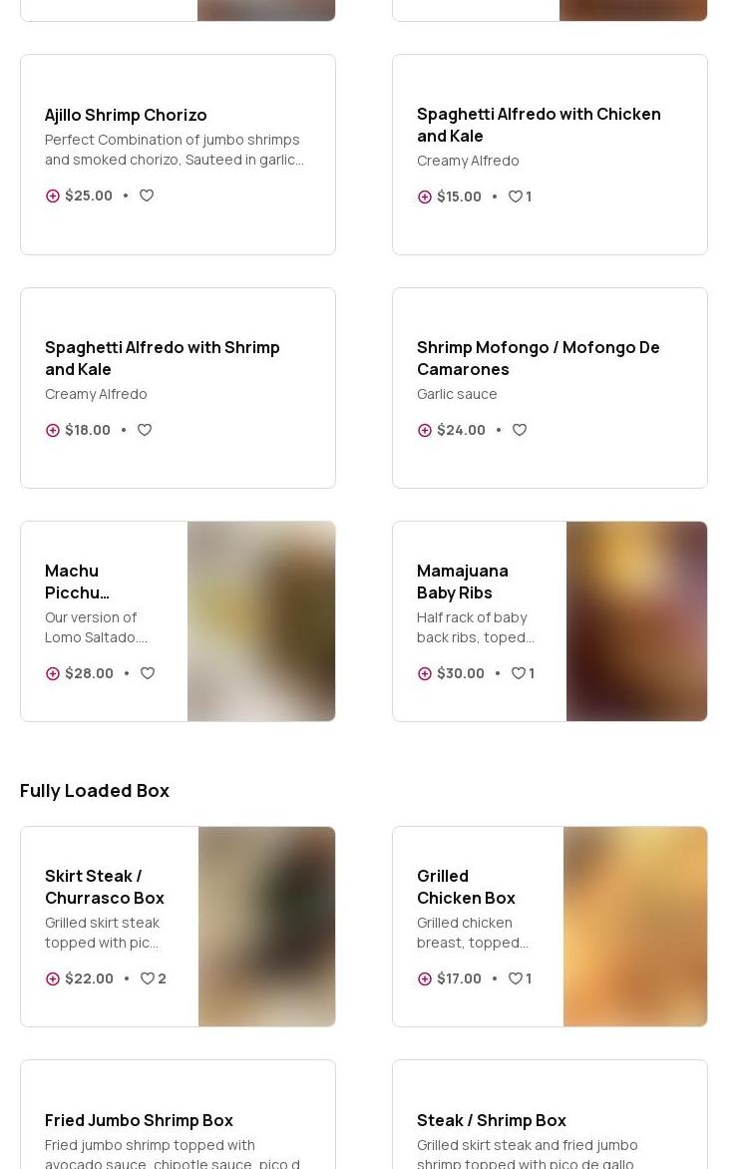The image size is (748, 1169).
Task: Add Spaghetti Alfredo with Chicken to cart
Action: click(x=425, y=197)
